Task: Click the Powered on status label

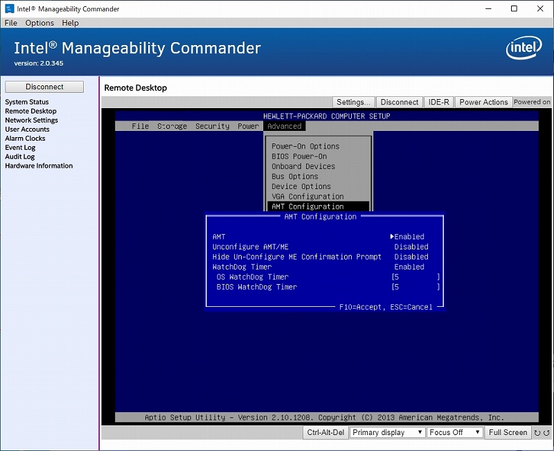Action: (532, 102)
